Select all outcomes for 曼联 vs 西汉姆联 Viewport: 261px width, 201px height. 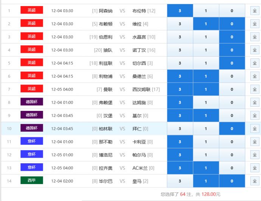255,89
